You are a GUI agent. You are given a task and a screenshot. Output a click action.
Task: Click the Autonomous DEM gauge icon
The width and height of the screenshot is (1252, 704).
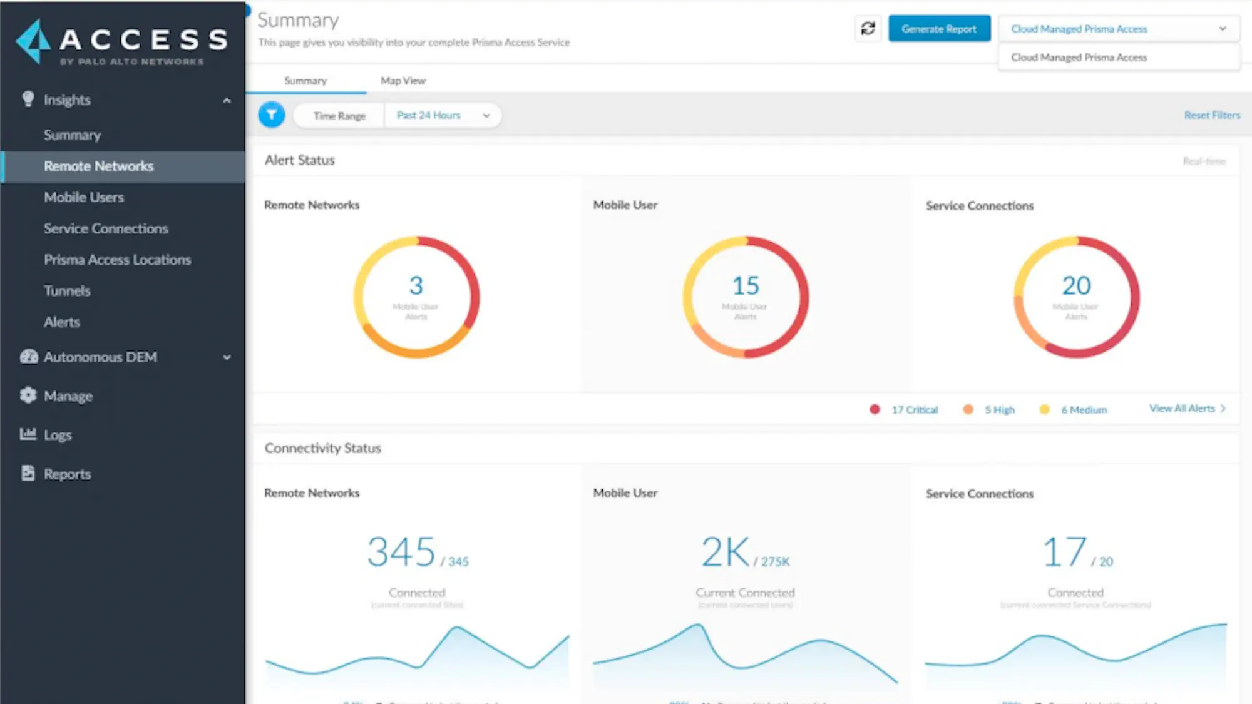[29, 357]
